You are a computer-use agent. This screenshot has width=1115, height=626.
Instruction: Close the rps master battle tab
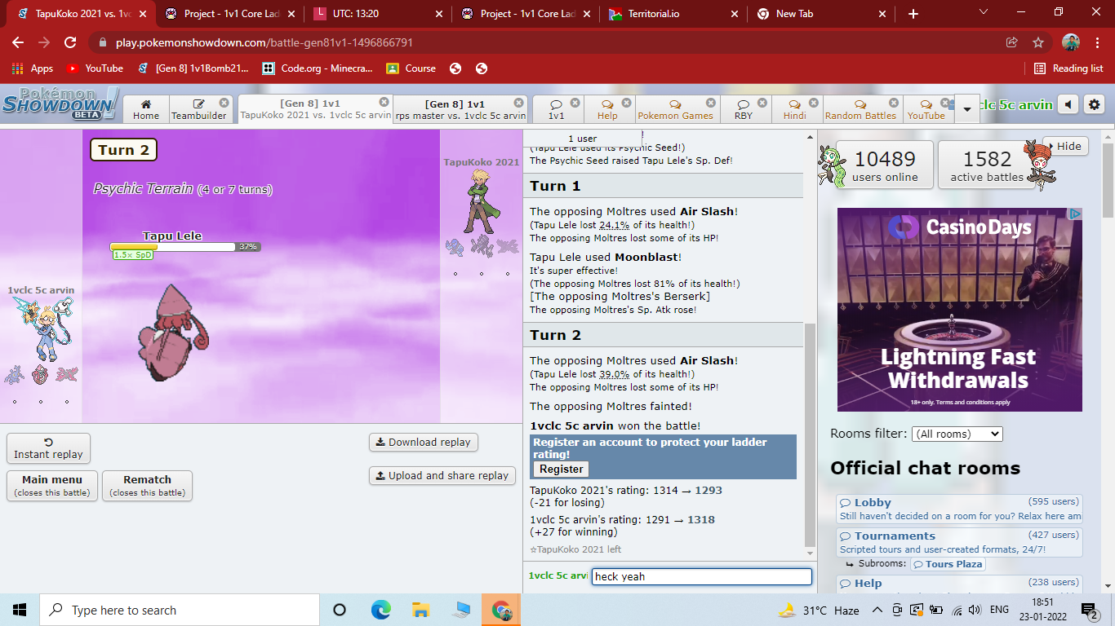518,103
